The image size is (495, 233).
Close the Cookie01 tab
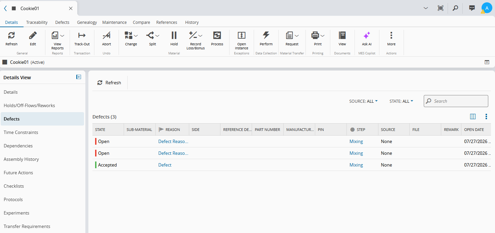[x=71, y=8]
